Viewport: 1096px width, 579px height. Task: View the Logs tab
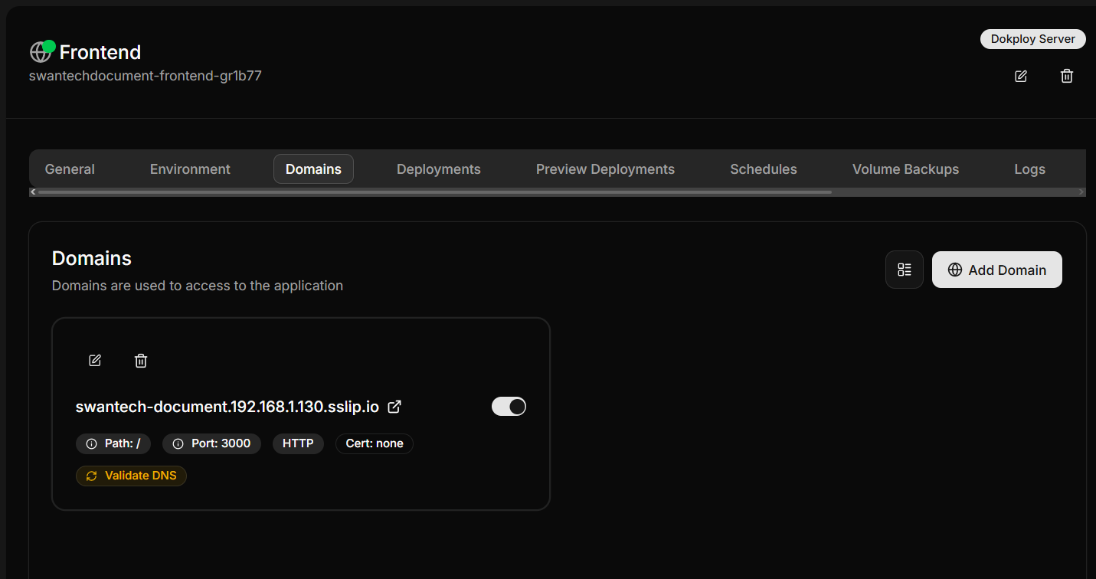(1029, 169)
